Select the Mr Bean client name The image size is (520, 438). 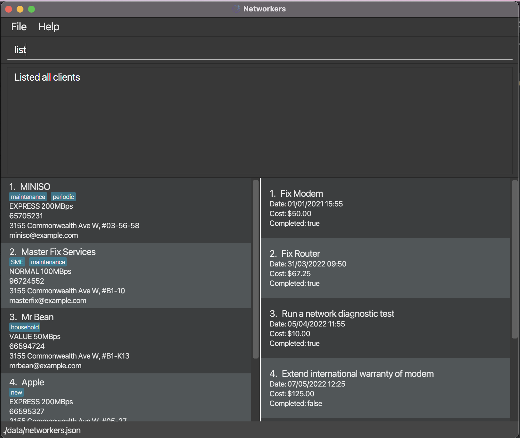(x=37, y=317)
